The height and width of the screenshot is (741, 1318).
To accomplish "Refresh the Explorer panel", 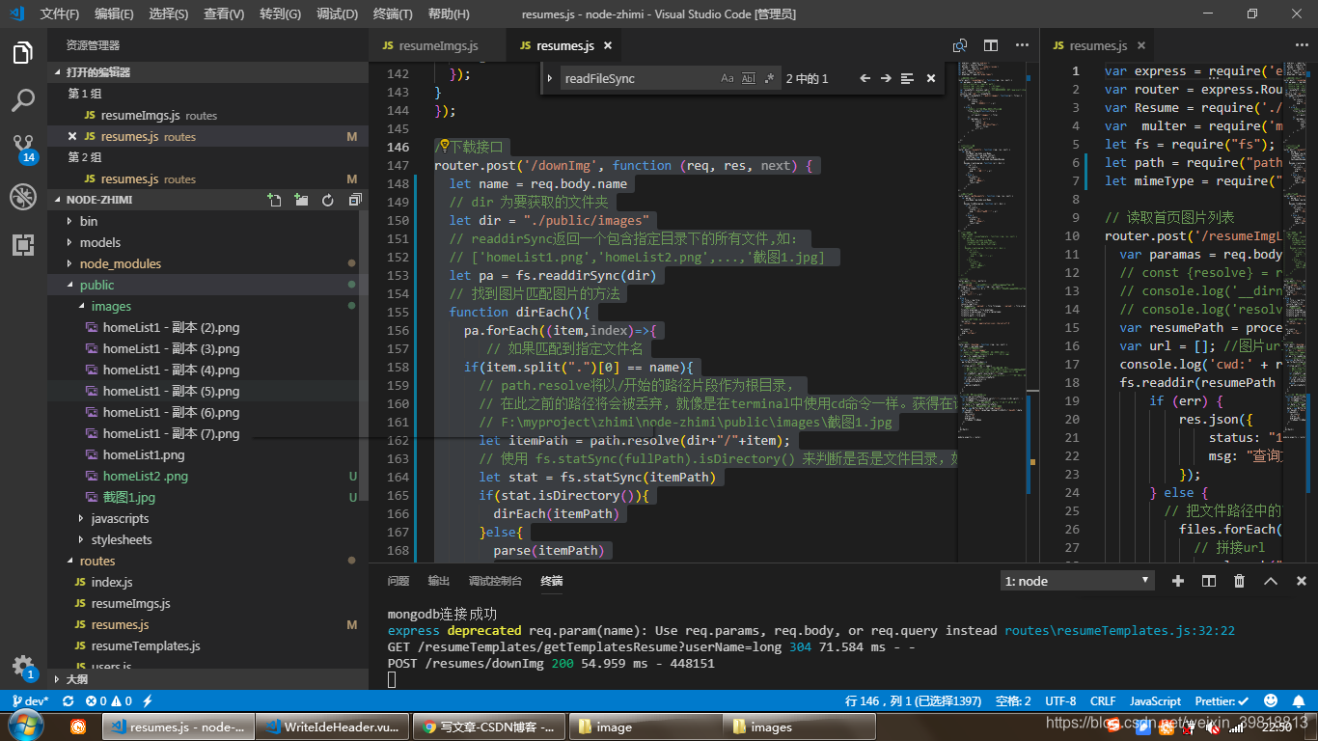I will pyautogui.click(x=328, y=199).
